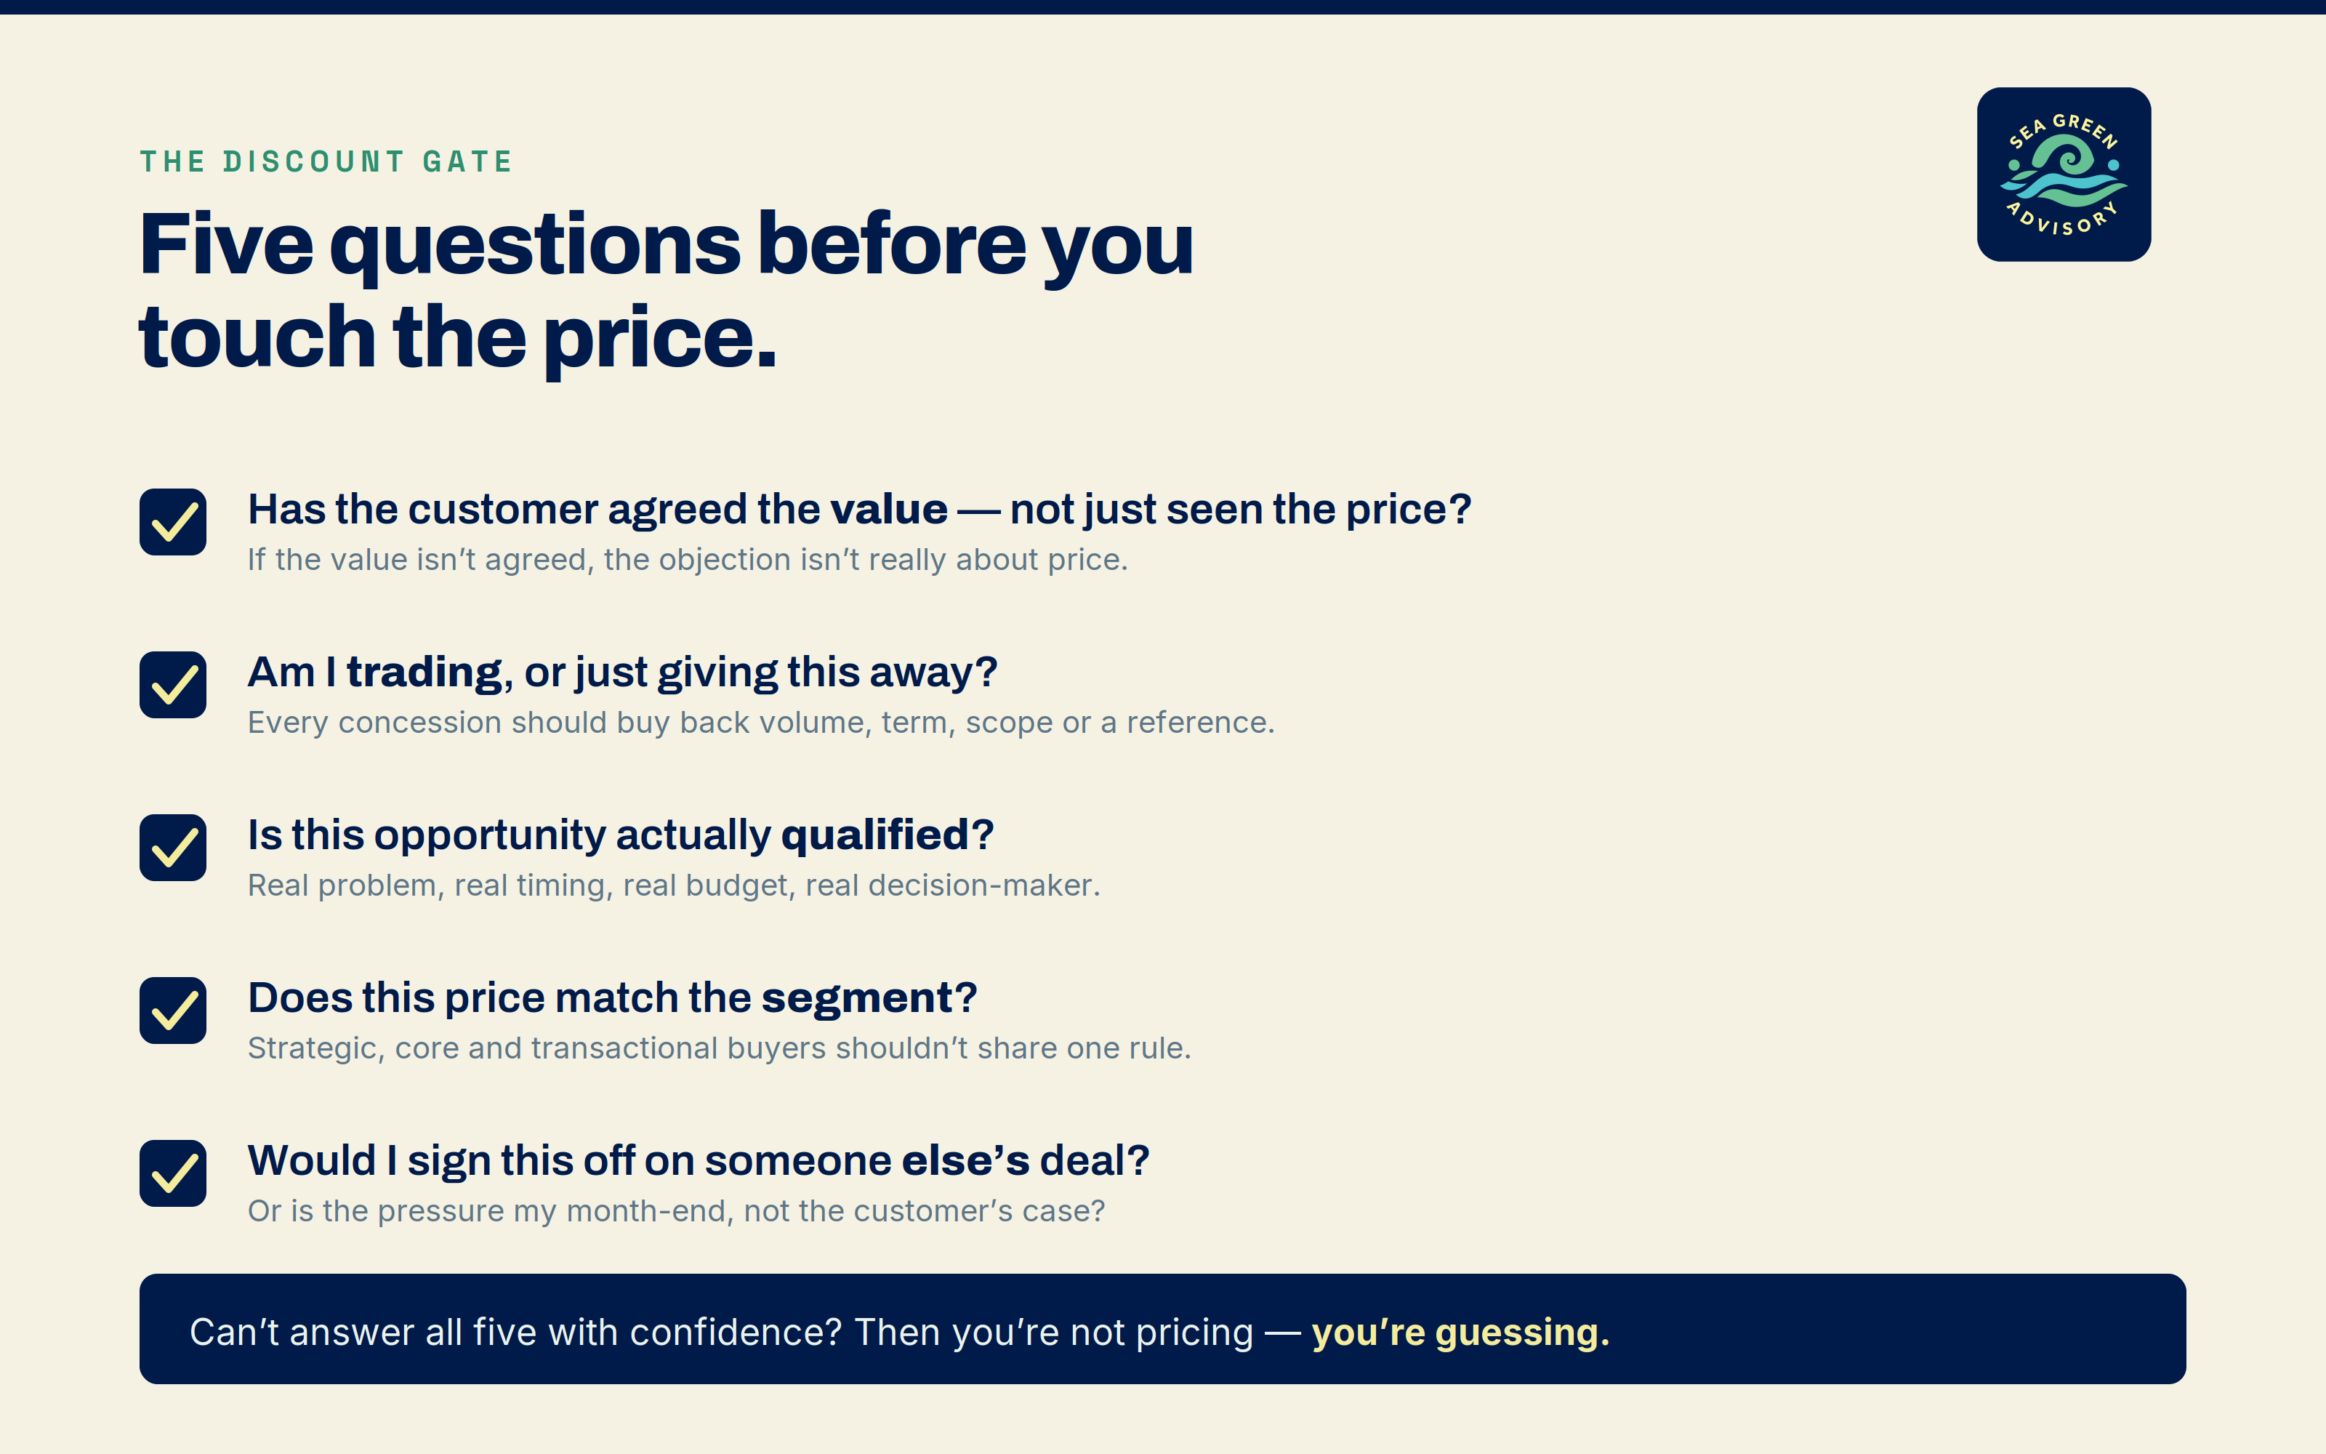Click 'Am I trading, or just giving' question
Image resolution: width=2326 pixels, height=1454 pixels.
623,672
